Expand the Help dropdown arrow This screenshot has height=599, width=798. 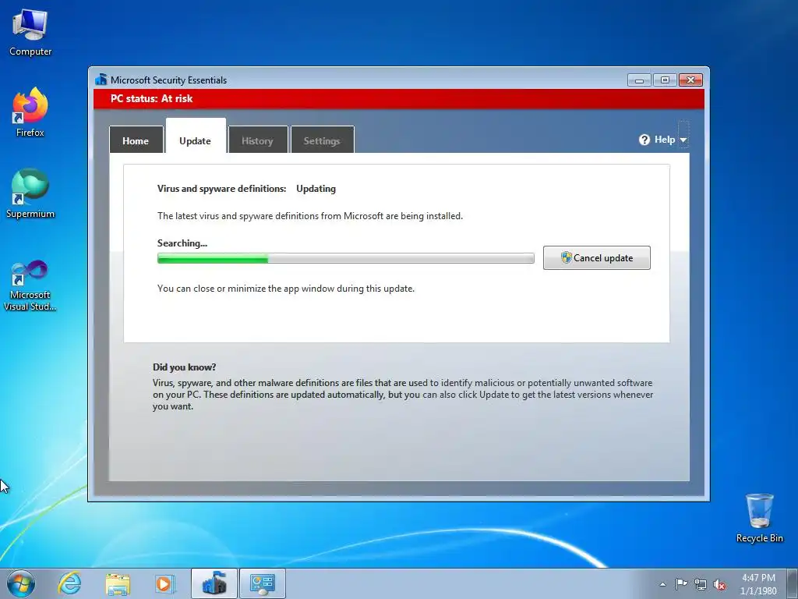(x=683, y=140)
